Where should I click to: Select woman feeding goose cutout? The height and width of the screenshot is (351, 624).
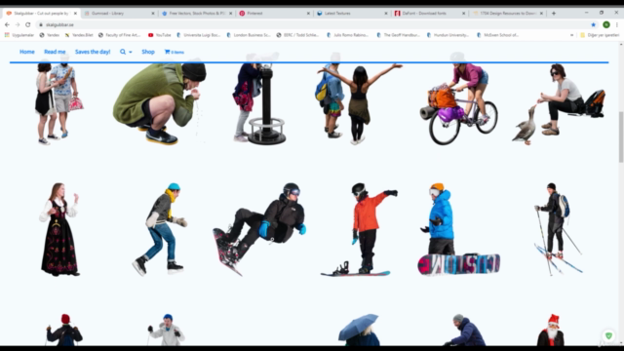(x=559, y=104)
